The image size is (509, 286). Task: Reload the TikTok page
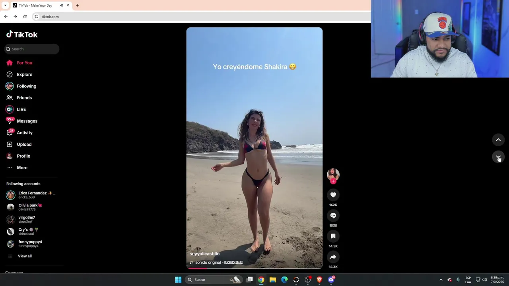click(25, 17)
